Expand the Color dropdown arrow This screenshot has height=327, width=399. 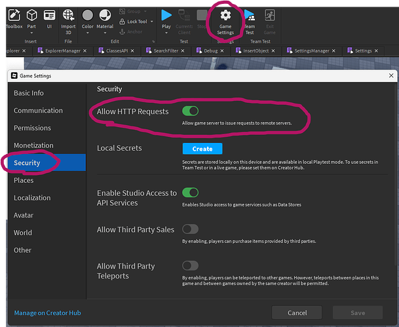[88, 33]
